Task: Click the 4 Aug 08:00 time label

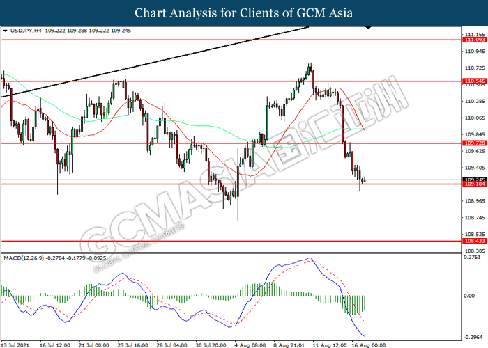Action: (x=250, y=345)
